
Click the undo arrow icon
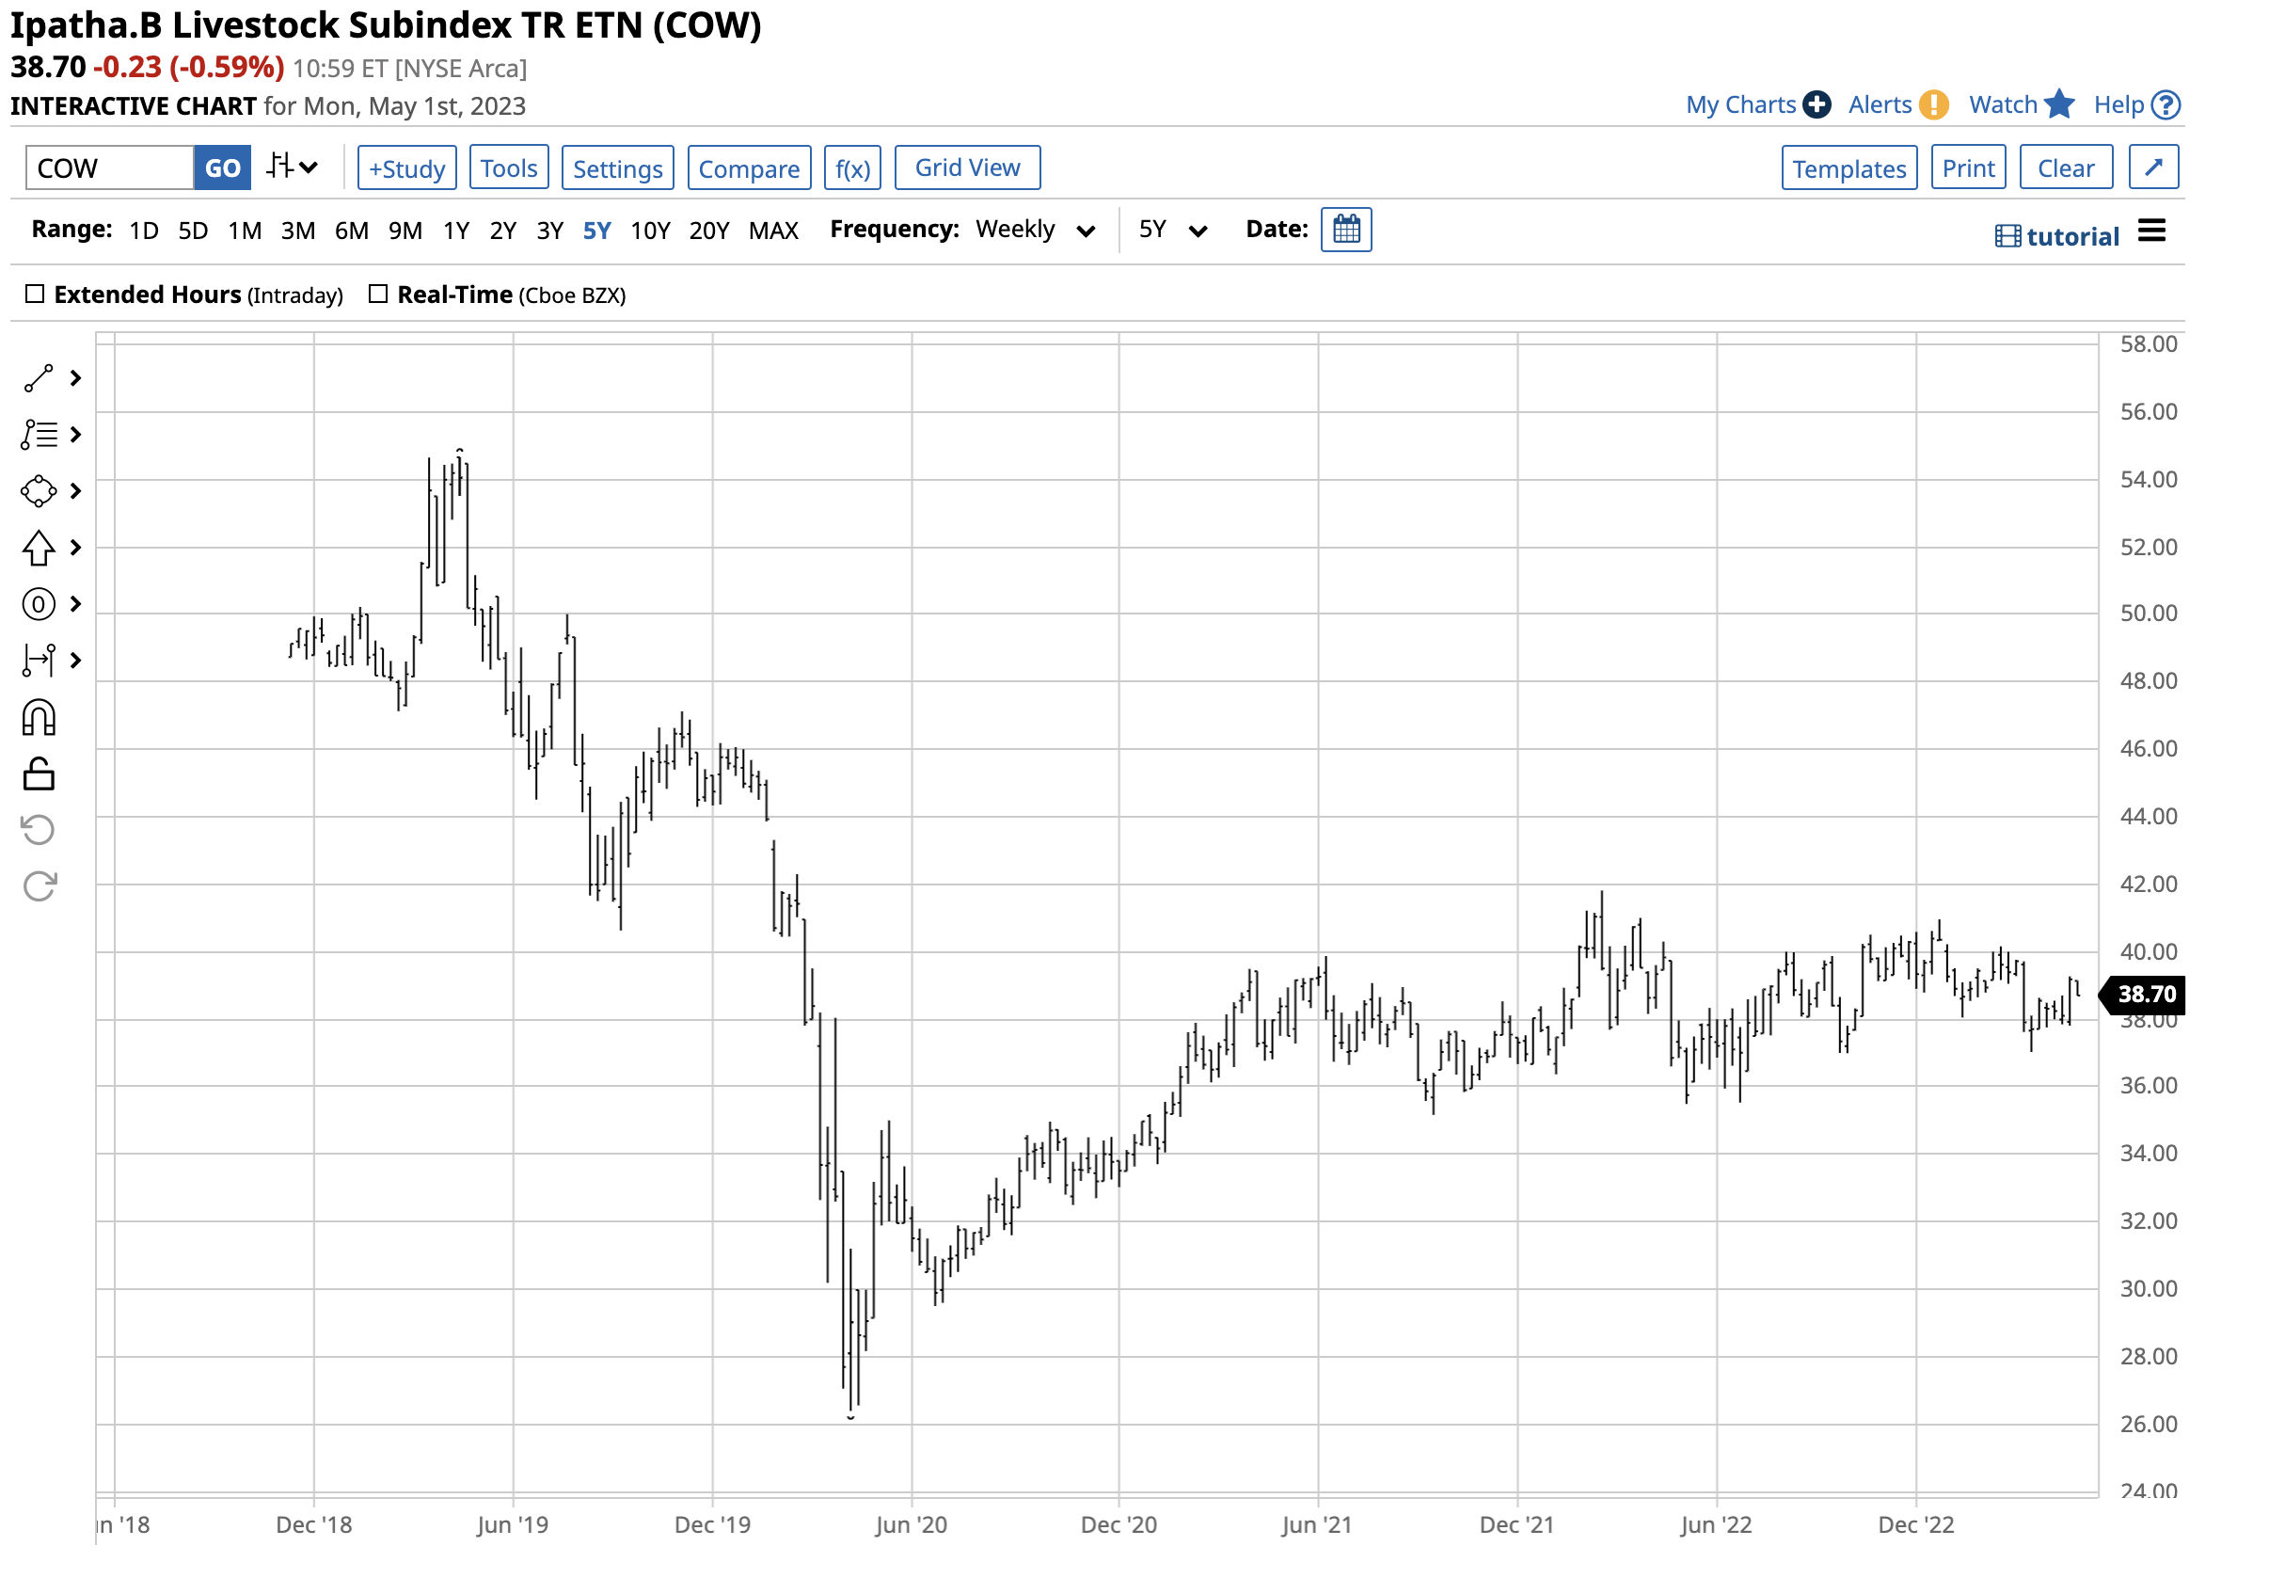tap(39, 830)
